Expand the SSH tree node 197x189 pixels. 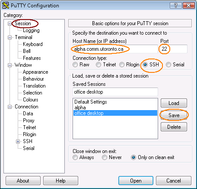point(18,141)
